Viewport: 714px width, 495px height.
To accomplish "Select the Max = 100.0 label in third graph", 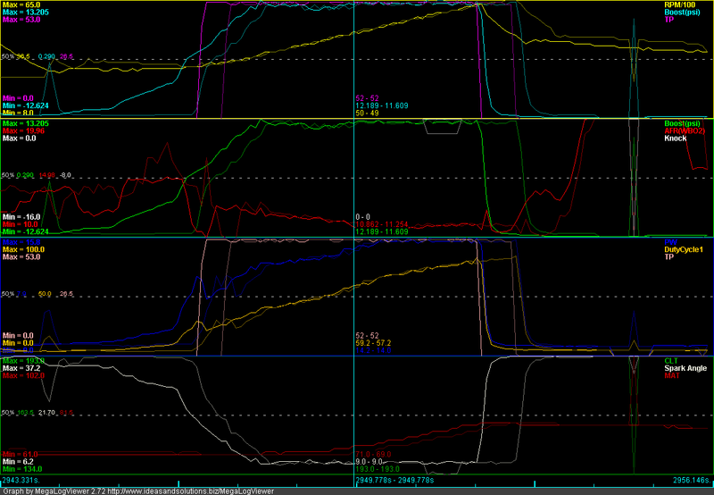I will [x=24, y=249].
